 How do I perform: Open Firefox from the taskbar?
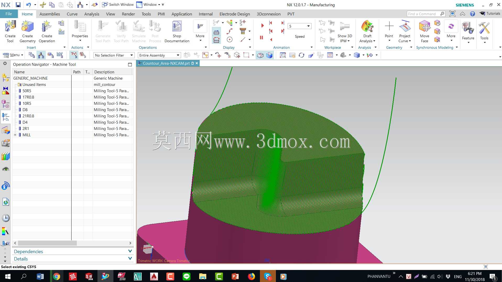point(252,276)
